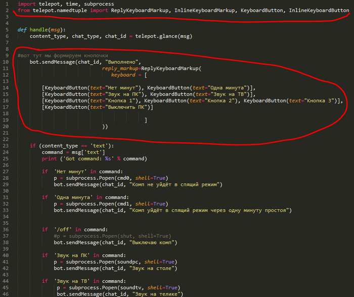Click the string "Одна минута" on line 14
The image size is (354, 297).
pyautogui.click(x=227, y=88)
